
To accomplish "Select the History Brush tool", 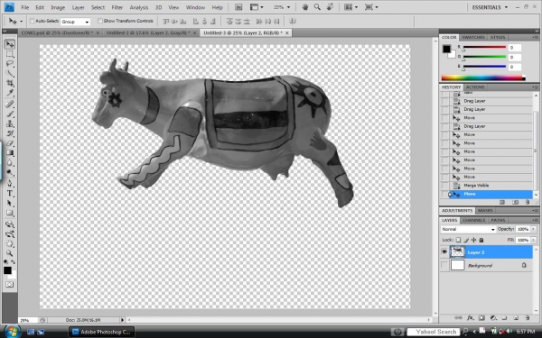I will [10, 133].
